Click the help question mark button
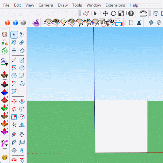163x163 pixels. (x=131, y=13)
